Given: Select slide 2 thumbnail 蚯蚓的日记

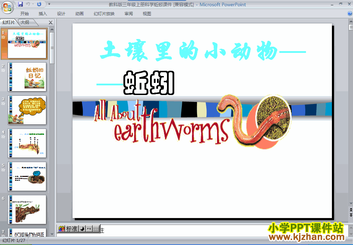Looking at the screenshot, I should tap(27, 77).
